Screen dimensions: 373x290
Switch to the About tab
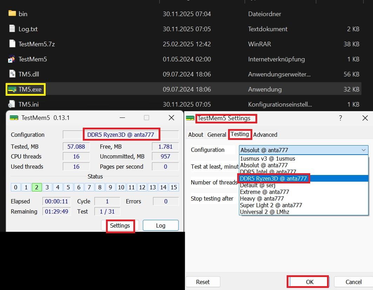click(195, 135)
